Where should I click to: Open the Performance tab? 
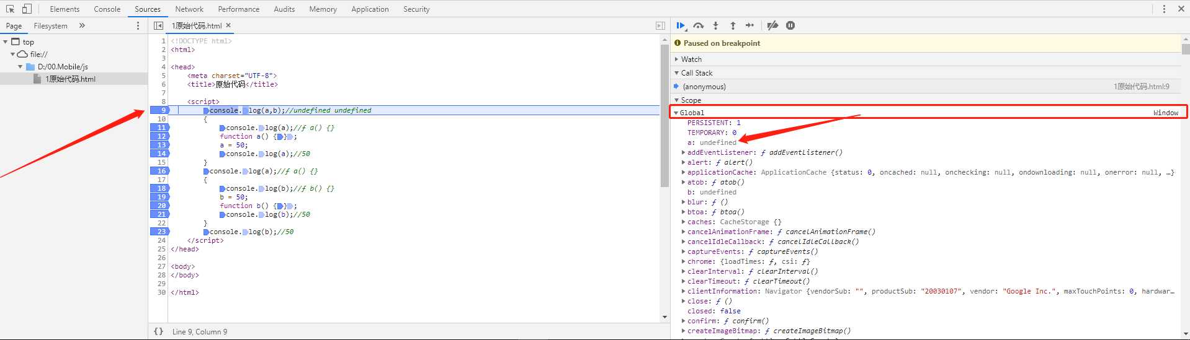(239, 9)
